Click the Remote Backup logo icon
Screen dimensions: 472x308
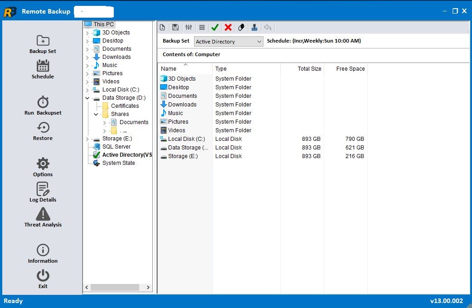pyautogui.click(x=10, y=12)
